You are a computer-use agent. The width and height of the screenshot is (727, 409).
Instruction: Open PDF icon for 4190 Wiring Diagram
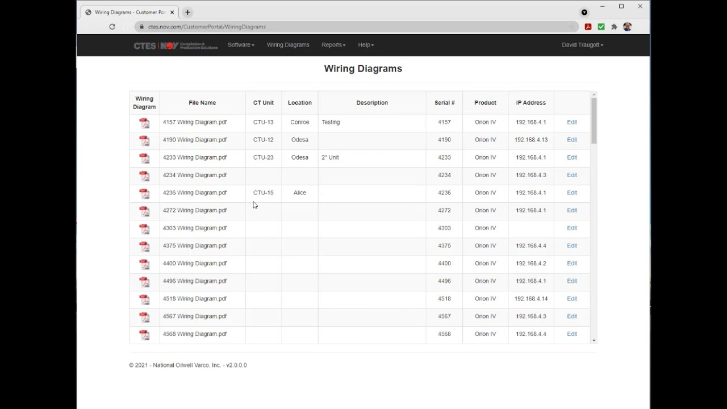[x=144, y=140]
